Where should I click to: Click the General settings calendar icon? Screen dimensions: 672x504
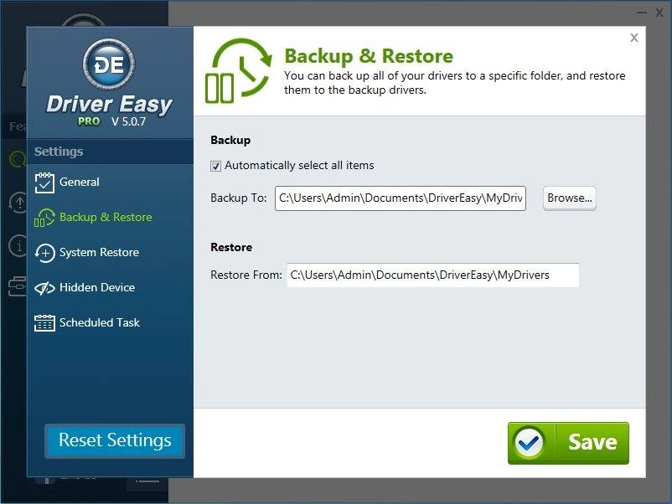pyautogui.click(x=44, y=183)
